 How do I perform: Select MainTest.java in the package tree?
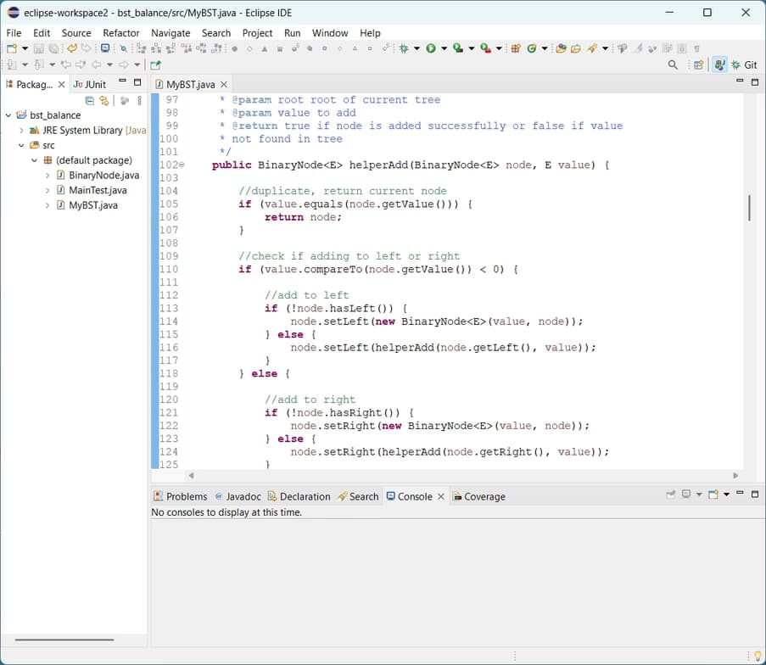point(97,190)
